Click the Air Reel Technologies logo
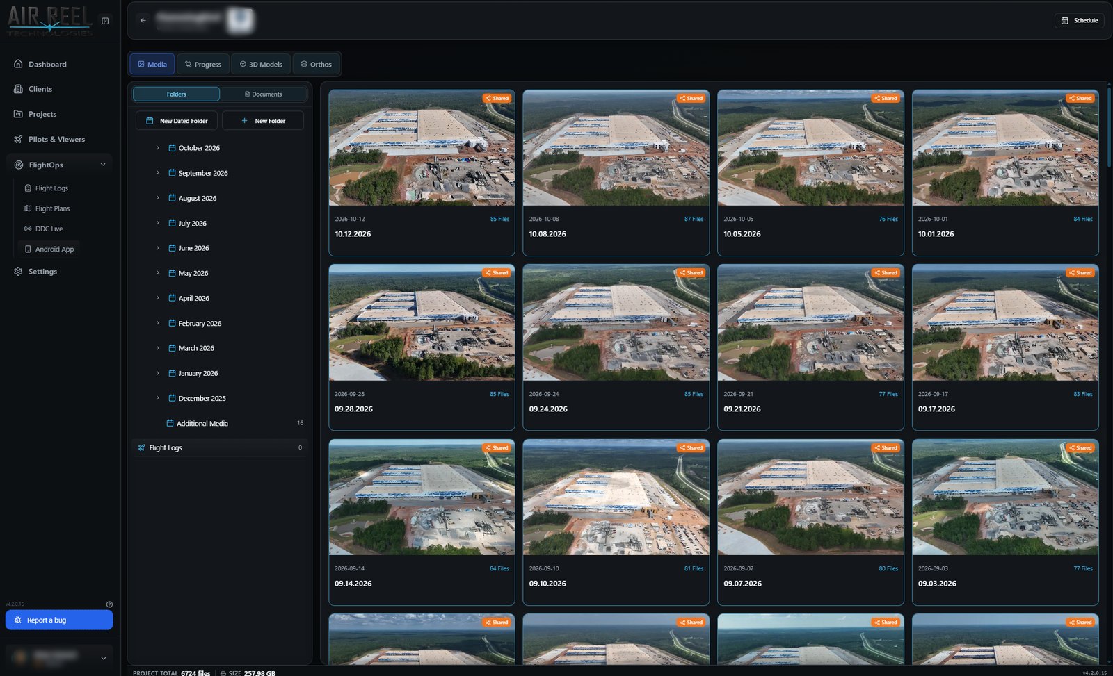1113x676 pixels. pyautogui.click(x=50, y=21)
